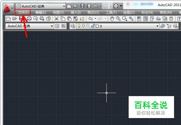Screen dimensions: 181x125
Task: Select the Pan hand tool
Action: [112, 19]
